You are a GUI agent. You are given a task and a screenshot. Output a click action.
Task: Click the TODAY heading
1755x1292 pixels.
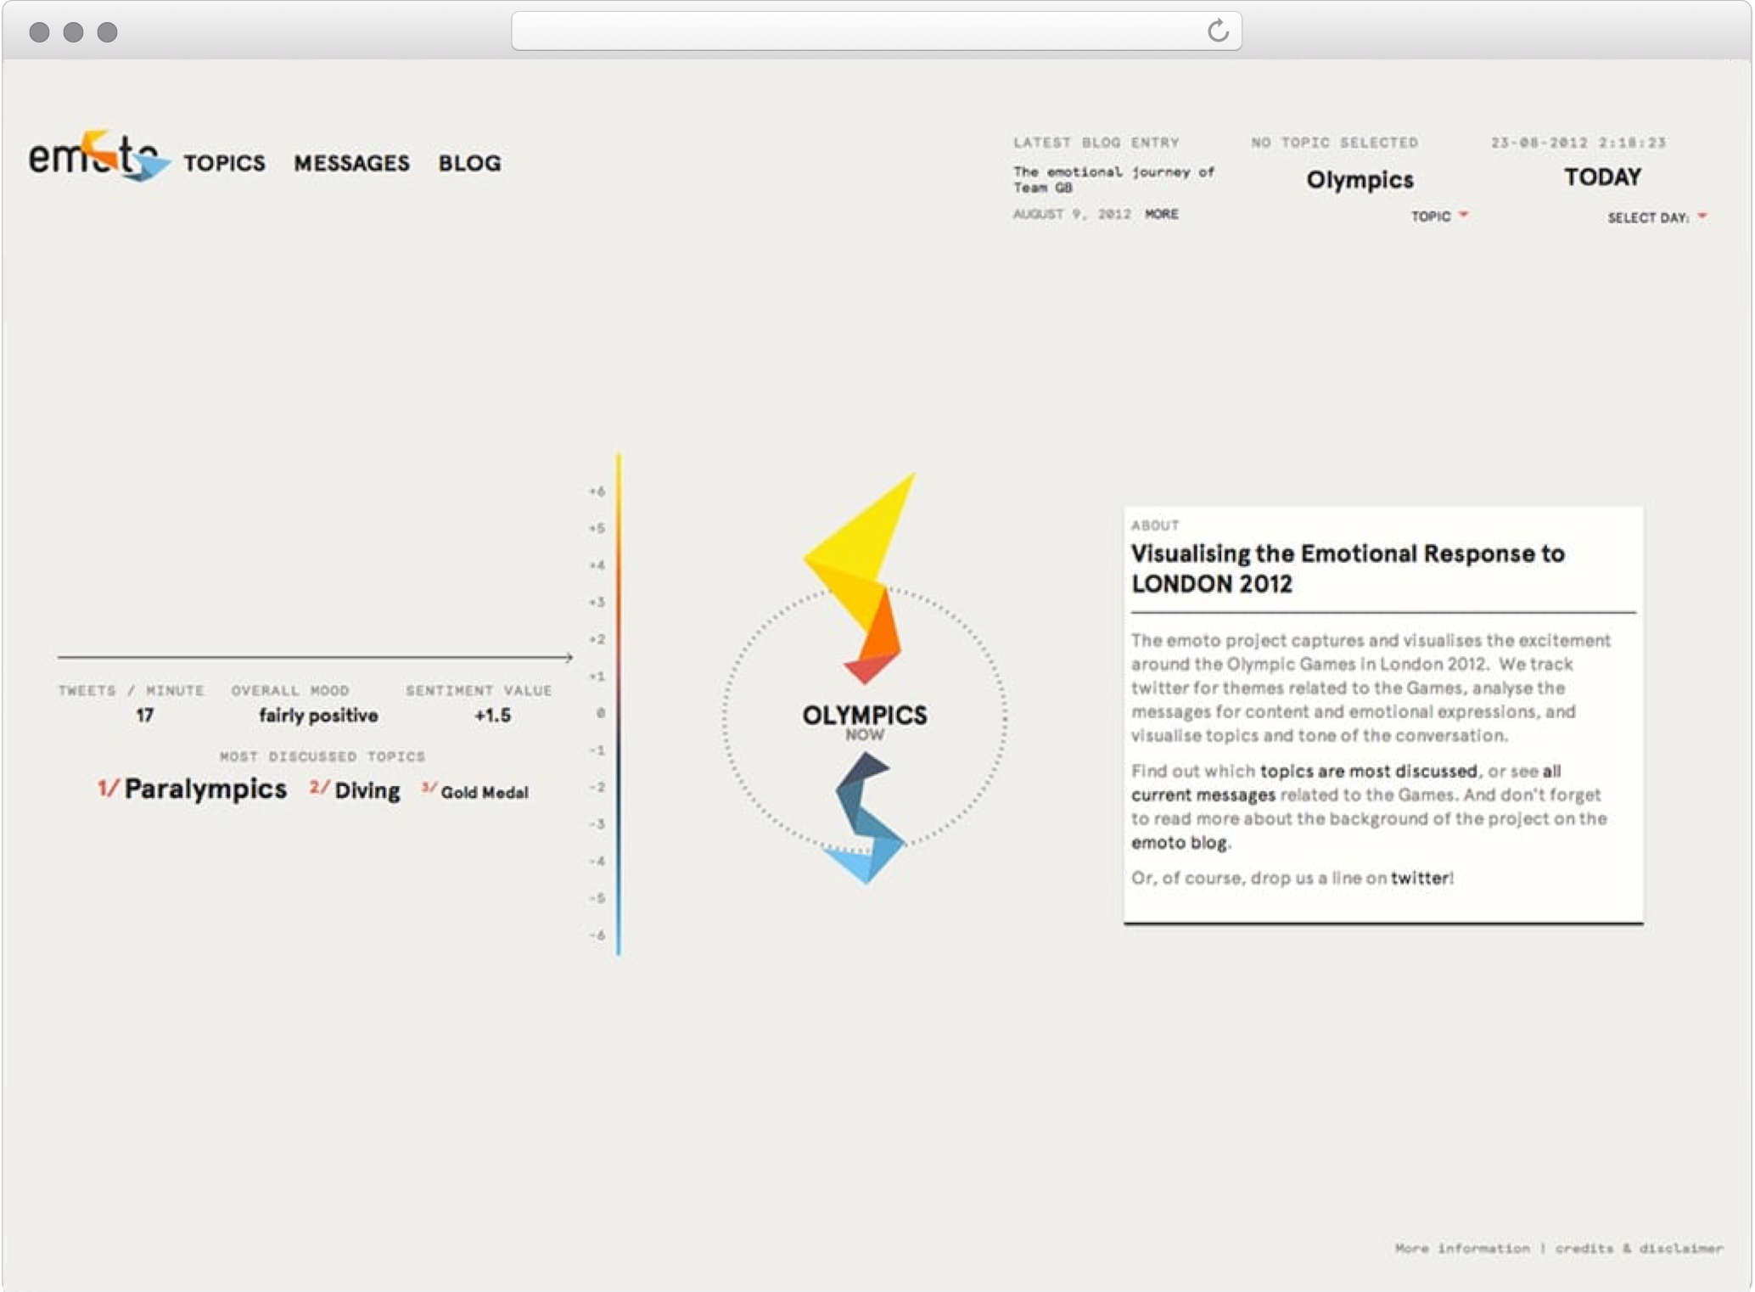click(1602, 177)
